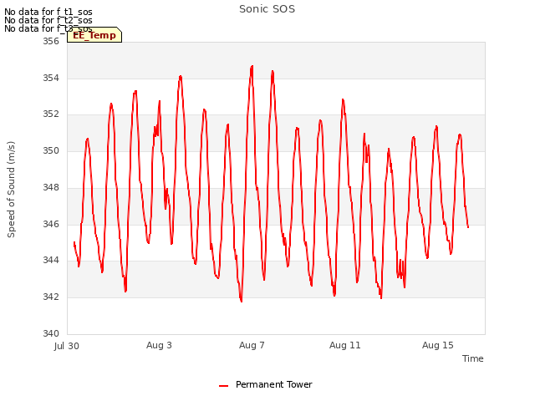Click the 'No data for f_t1_sos' message
Screen dimensions: 535x401
[48, 12]
